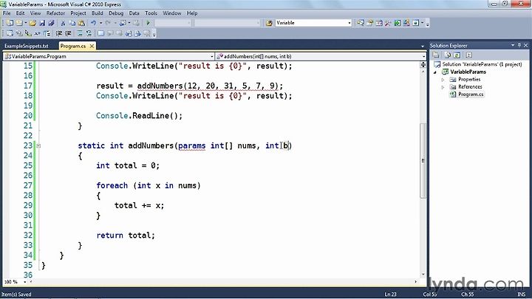532x299 pixels.
Task: Click the Find in Files icon
Action: coord(269,23)
